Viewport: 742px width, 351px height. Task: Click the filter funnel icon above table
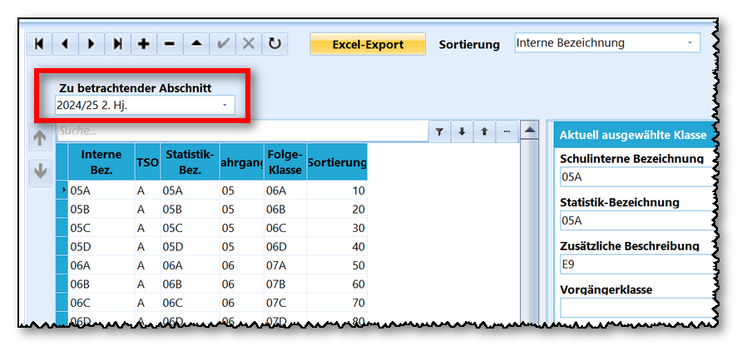pos(439,131)
